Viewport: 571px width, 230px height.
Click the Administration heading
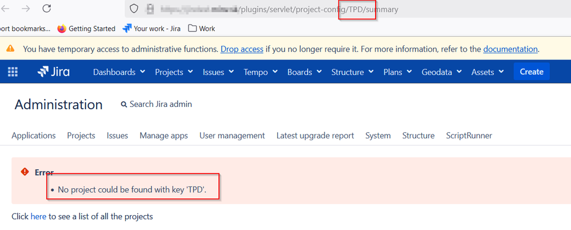[59, 105]
